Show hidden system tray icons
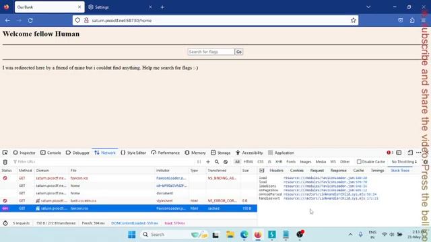The height and width of the screenshot is (242, 431). pyautogui.click(x=350, y=235)
